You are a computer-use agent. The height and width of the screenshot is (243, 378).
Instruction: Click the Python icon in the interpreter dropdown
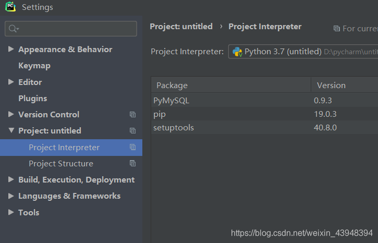(x=237, y=52)
